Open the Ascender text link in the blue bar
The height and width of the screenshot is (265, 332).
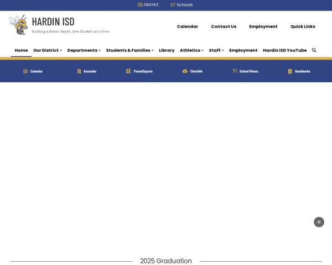(90, 71)
